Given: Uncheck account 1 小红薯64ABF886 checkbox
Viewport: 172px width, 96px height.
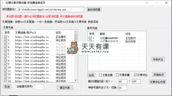Looking at the screenshot, I should click(90, 38).
